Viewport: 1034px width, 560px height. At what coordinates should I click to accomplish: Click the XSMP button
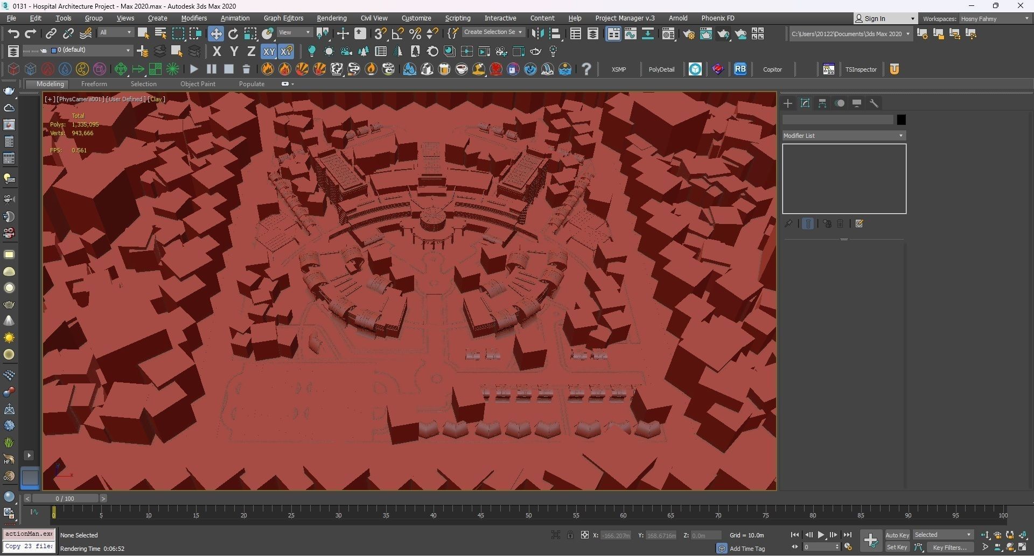click(619, 69)
